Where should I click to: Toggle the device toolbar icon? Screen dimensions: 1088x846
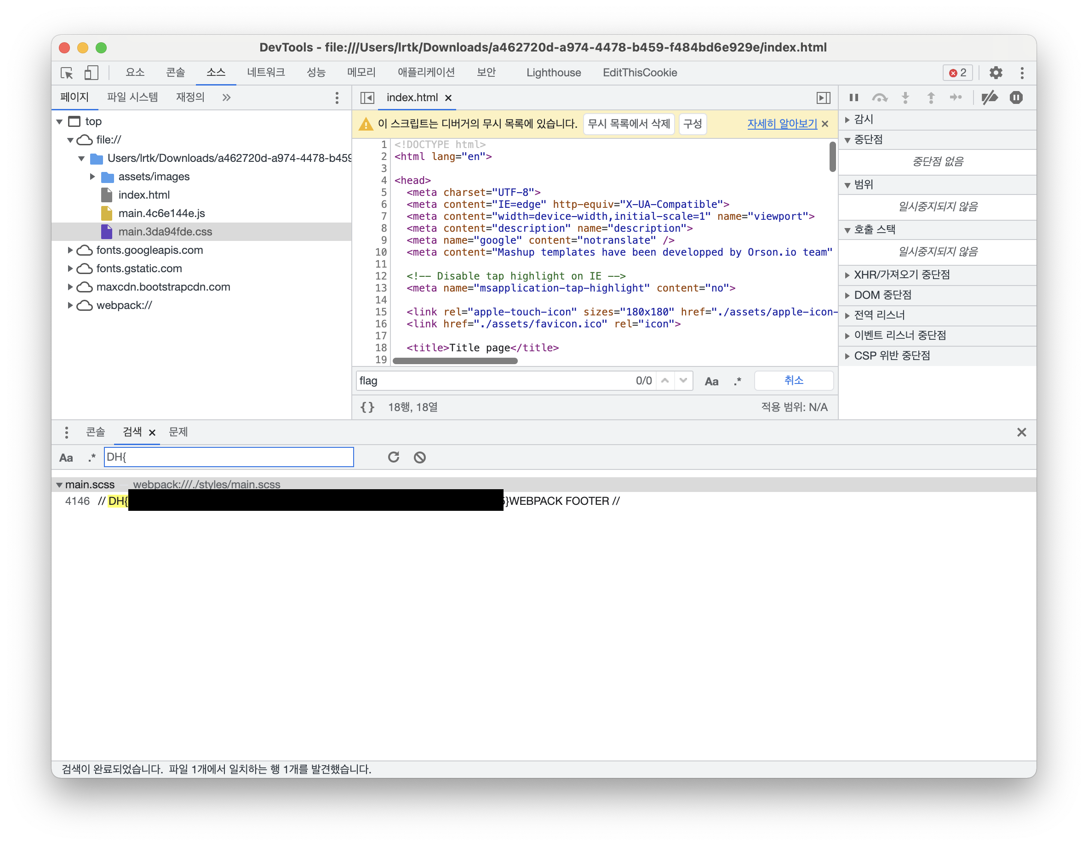click(91, 73)
